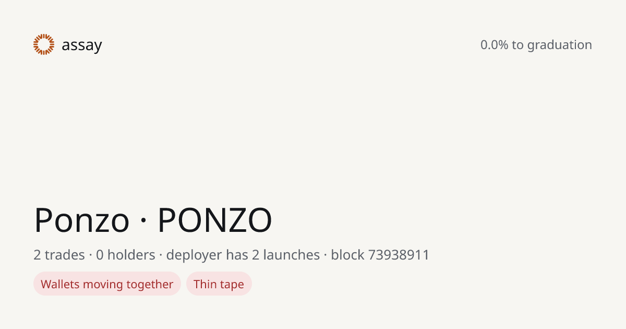Open the "0 holders" stat

[x=126, y=255]
